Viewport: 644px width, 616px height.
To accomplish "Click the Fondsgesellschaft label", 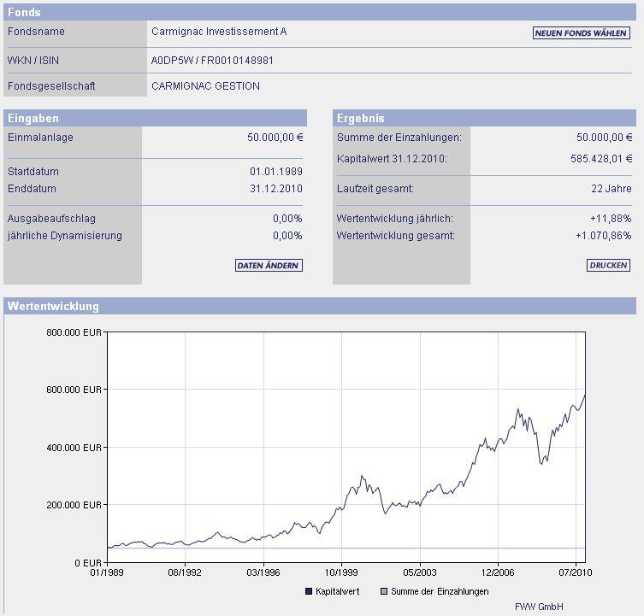I will click(51, 85).
